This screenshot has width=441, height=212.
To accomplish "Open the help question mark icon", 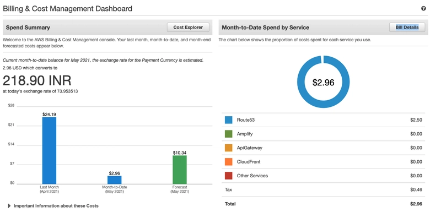I will click(423, 8).
